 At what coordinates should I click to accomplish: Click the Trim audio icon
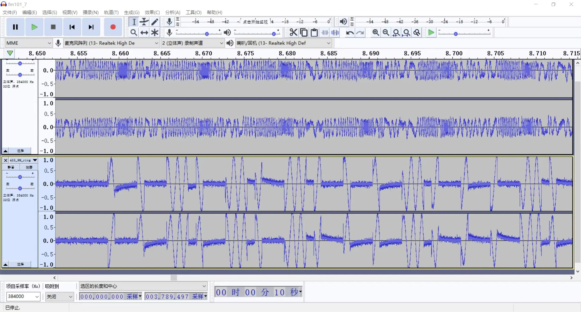(325, 32)
